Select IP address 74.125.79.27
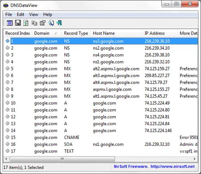The image size is (201, 174). point(156,83)
